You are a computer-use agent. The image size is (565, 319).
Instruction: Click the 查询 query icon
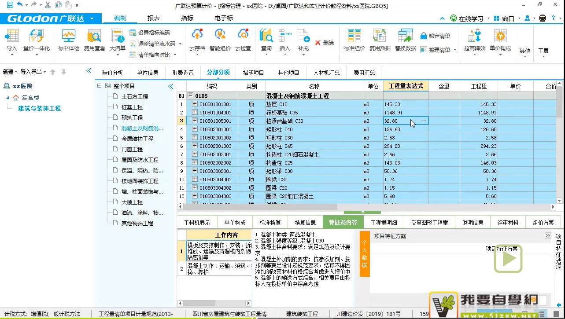click(x=266, y=35)
